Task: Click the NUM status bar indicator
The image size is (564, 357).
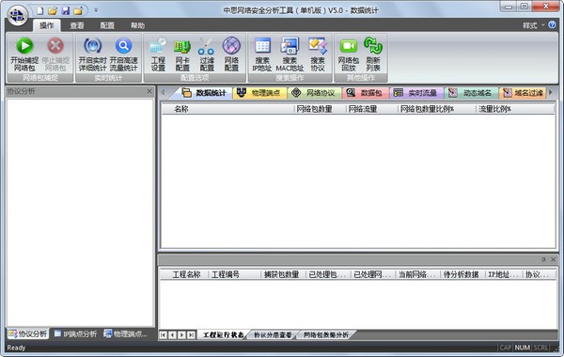Action: point(523,348)
